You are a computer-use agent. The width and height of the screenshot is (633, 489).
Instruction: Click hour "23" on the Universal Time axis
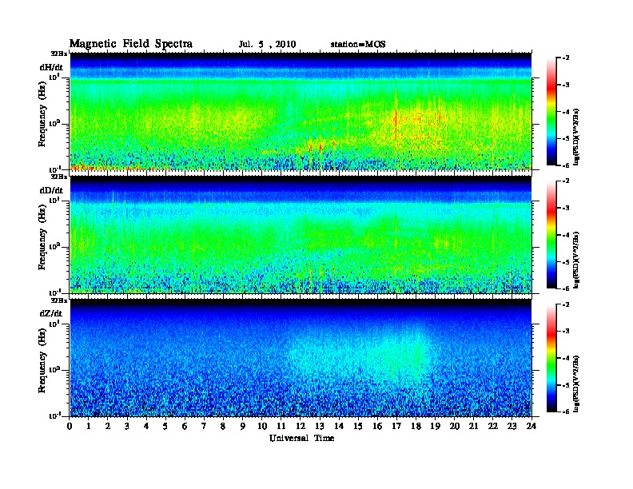[512, 426]
